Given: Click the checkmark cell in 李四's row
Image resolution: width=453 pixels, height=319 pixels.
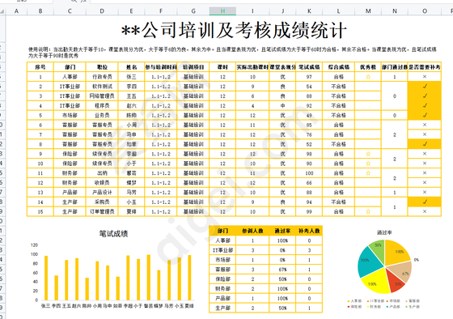Looking at the screenshot, I should pyautogui.click(x=425, y=86).
